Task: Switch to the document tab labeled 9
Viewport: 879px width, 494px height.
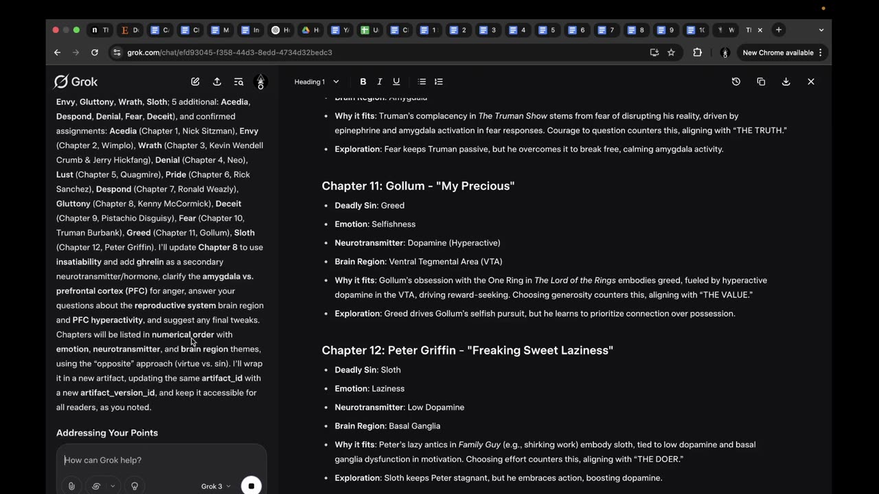Action: (x=665, y=30)
